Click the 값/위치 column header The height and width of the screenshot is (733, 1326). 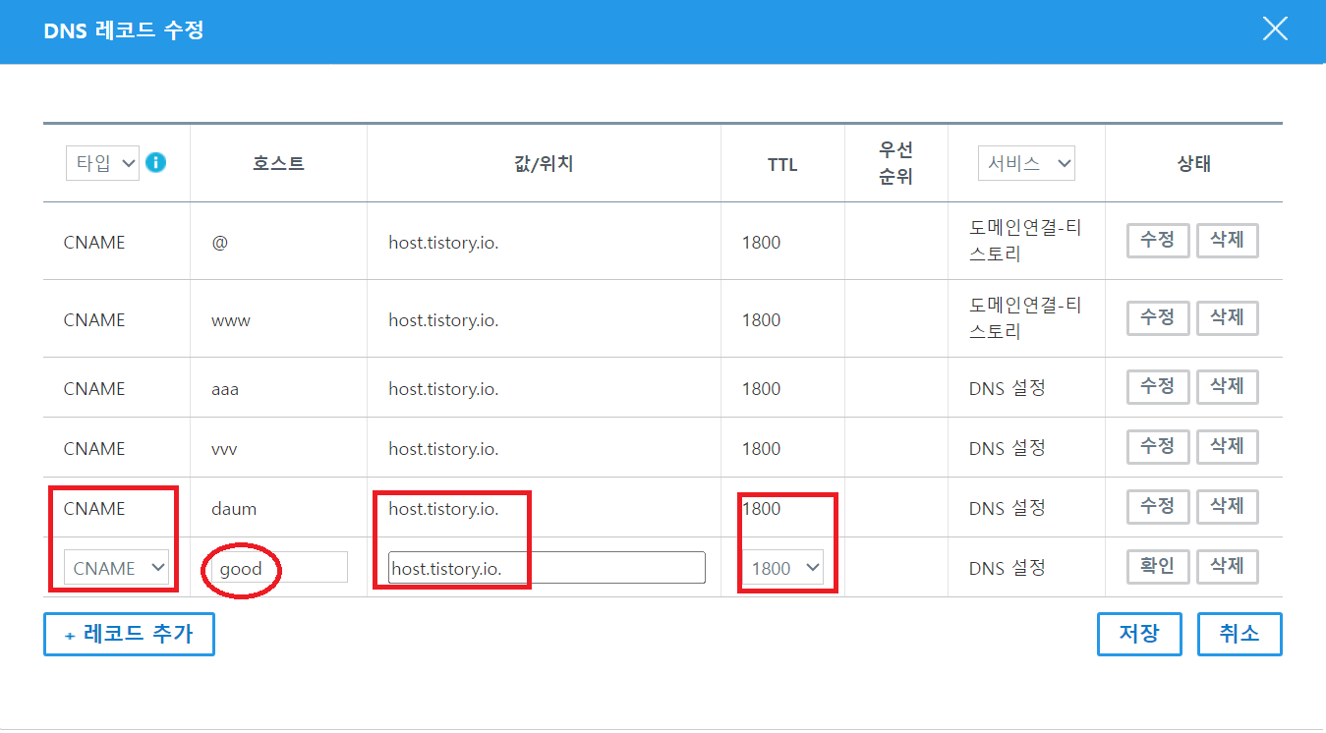(x=544, y=164)
